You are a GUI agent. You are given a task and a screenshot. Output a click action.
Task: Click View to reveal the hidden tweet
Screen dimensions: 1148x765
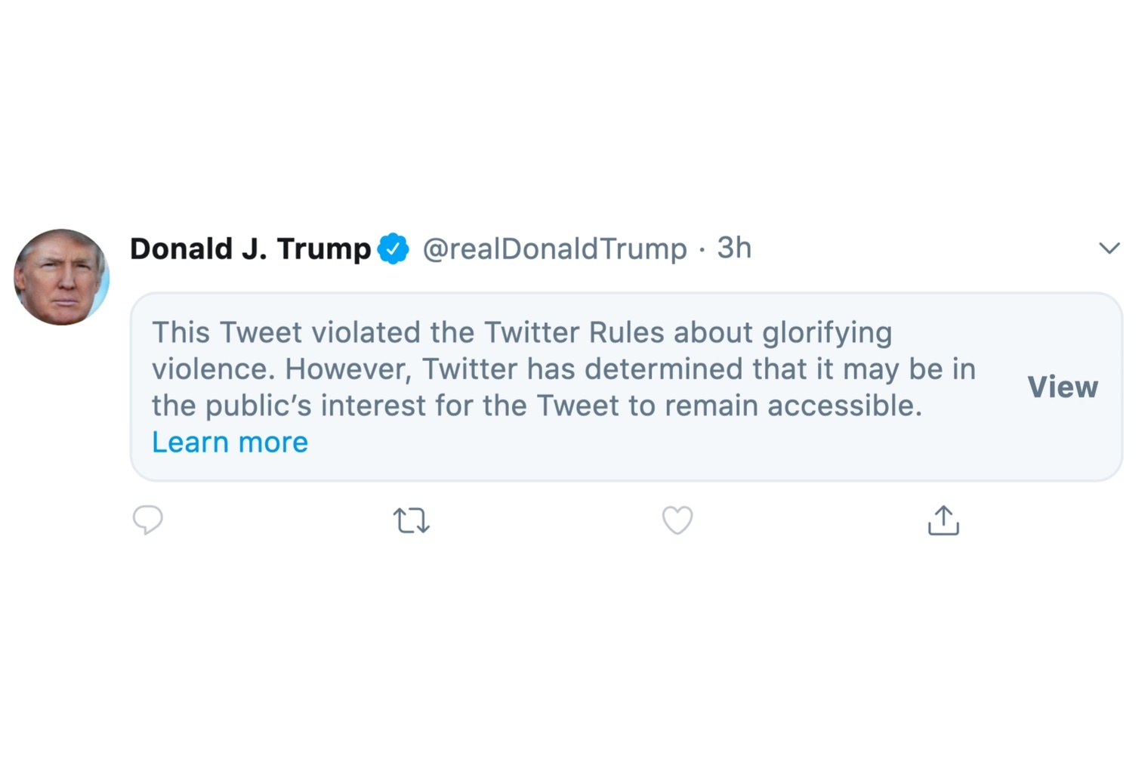click(1062, 387)
